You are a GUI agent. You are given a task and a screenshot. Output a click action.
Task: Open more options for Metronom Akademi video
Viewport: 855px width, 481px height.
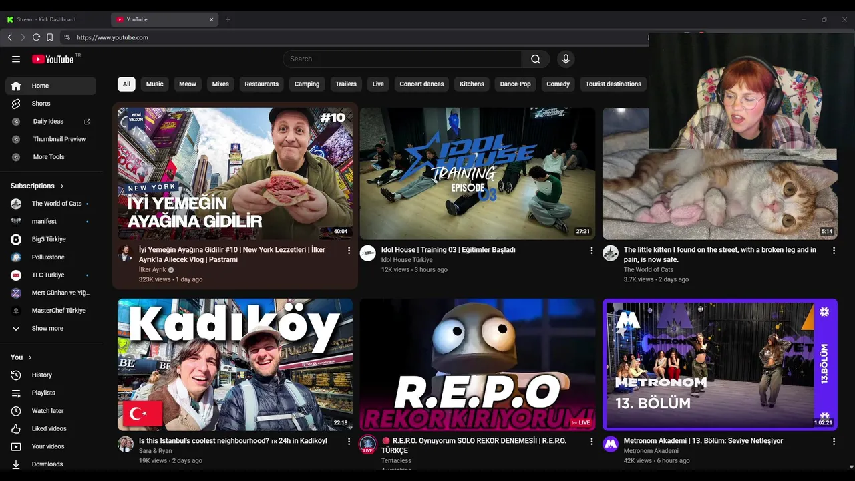[834, 442]
